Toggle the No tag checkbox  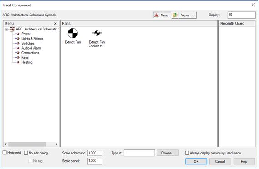click(x=30, y=161)
